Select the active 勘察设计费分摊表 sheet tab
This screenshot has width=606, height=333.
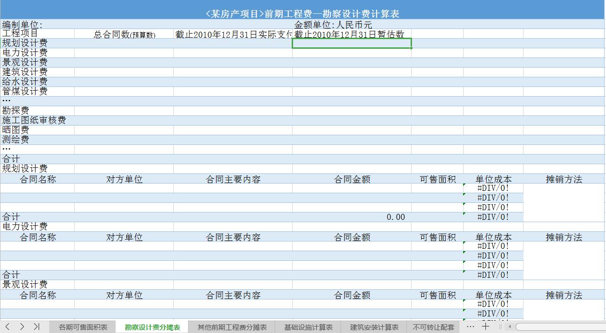pos(152,327)
